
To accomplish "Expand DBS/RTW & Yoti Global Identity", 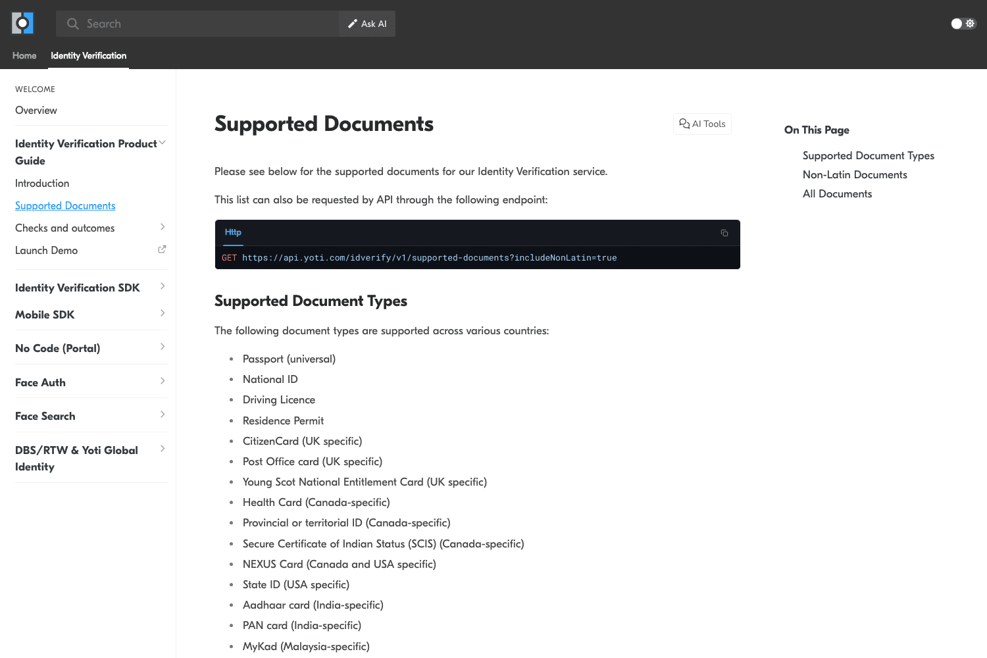I will pyautogui.click(x=163, y=449).
